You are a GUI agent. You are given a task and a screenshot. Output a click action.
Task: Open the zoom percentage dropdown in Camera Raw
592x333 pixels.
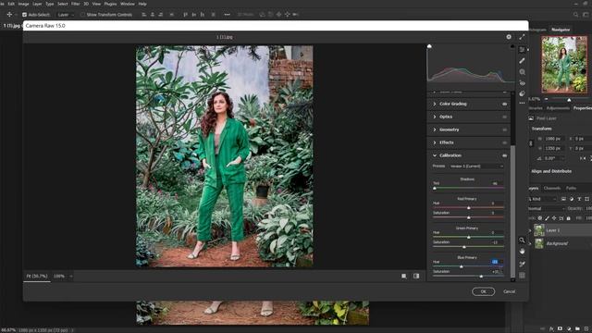coord(71,276)
